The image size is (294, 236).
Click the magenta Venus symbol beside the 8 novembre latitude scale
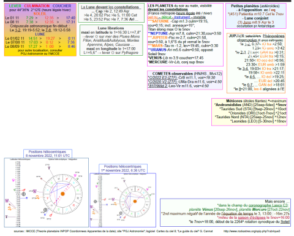pos(13,180)
